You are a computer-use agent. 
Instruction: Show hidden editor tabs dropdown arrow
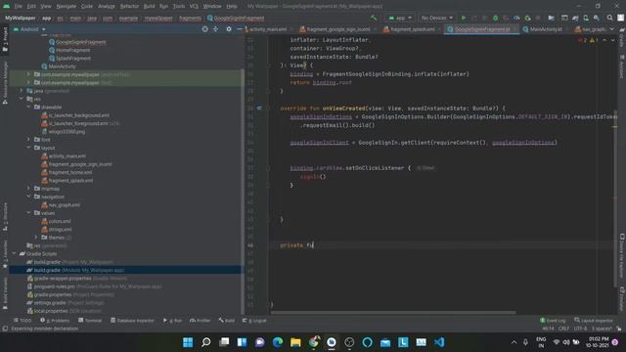click(612, 29)
